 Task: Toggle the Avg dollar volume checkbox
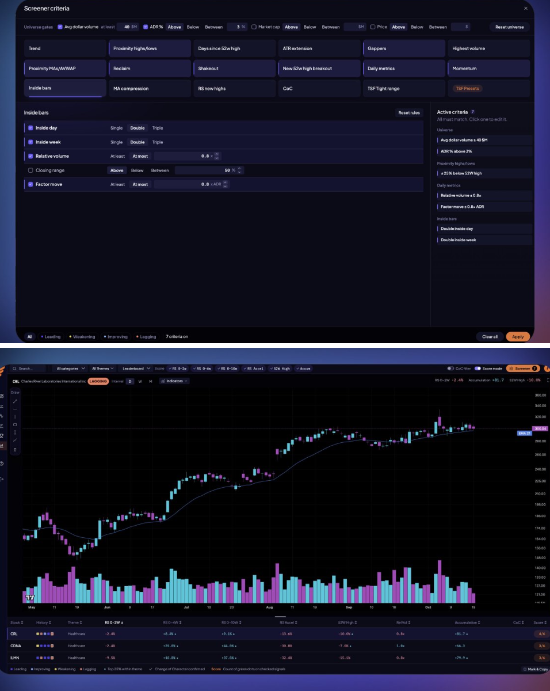tap(60, 26)
